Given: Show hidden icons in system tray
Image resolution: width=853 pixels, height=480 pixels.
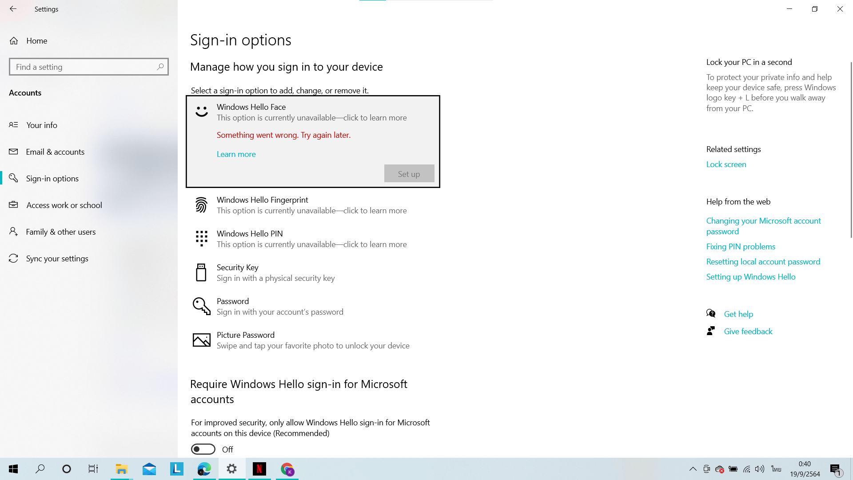Looking at the screenshot, I should pyautogui.click(x=693, y=469).
